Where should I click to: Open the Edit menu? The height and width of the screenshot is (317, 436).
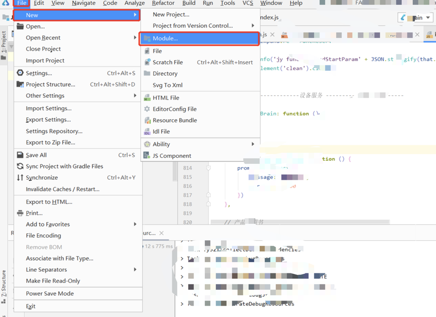(39, 3)
